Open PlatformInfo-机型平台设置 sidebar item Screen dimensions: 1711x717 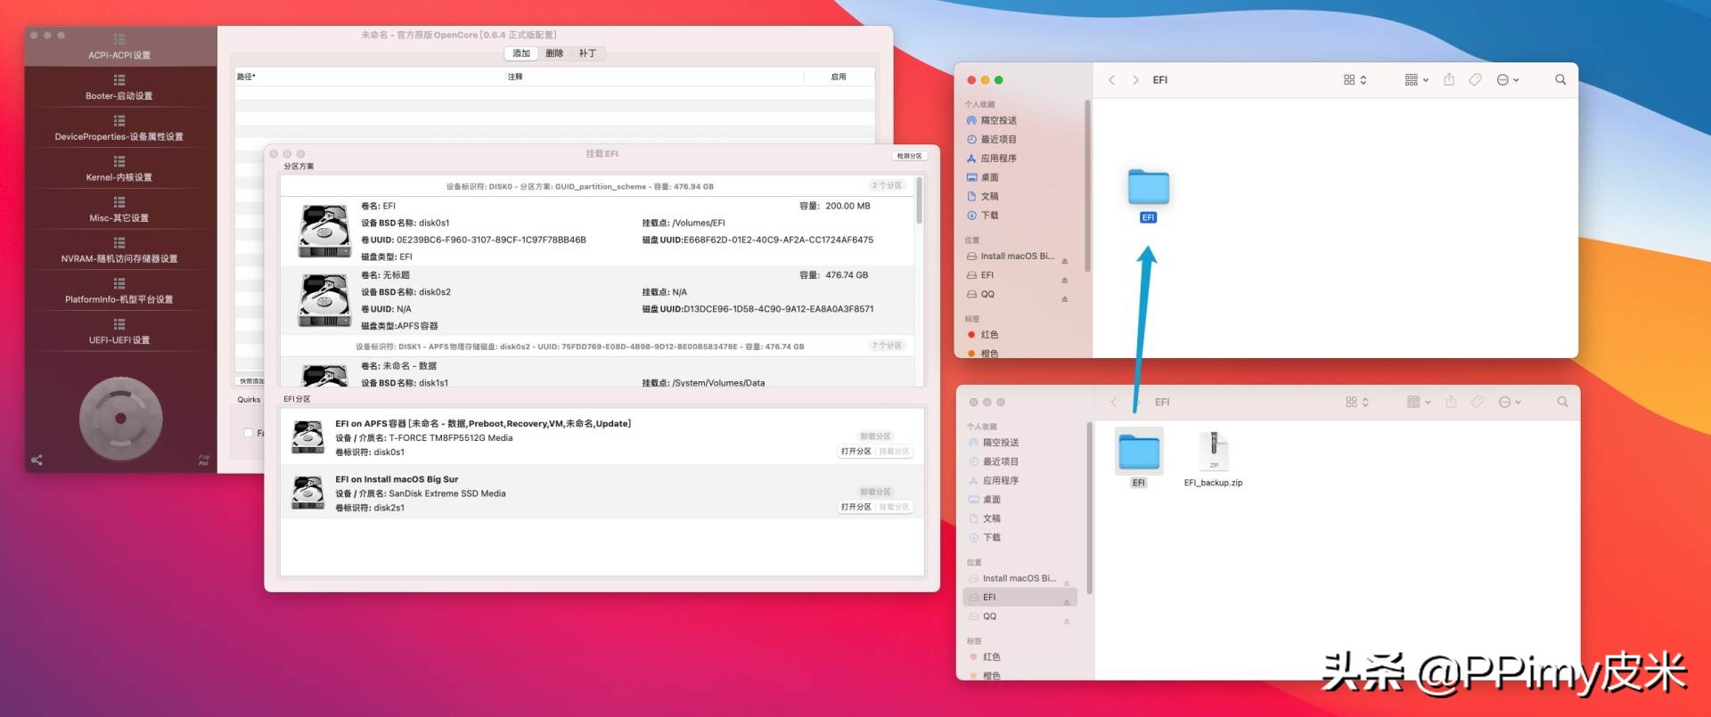[119, 291]
